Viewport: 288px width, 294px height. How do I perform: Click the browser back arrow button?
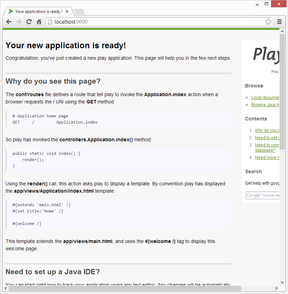(x=9, y=22)
